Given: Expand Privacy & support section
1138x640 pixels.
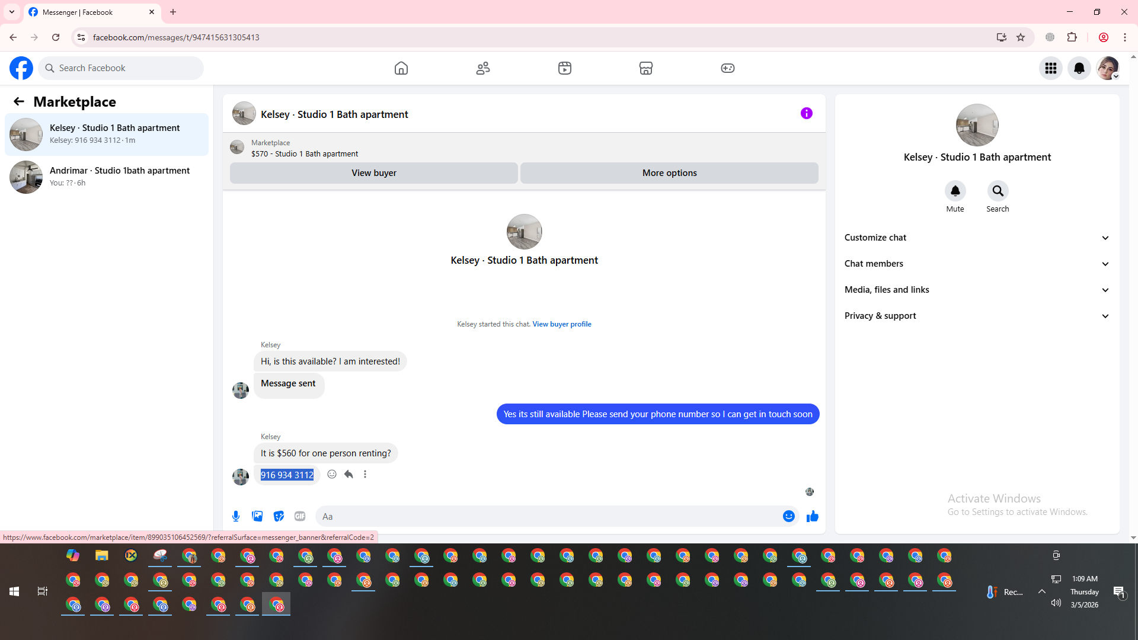Looking at the screenshot, I should click(x=977, y=316).
